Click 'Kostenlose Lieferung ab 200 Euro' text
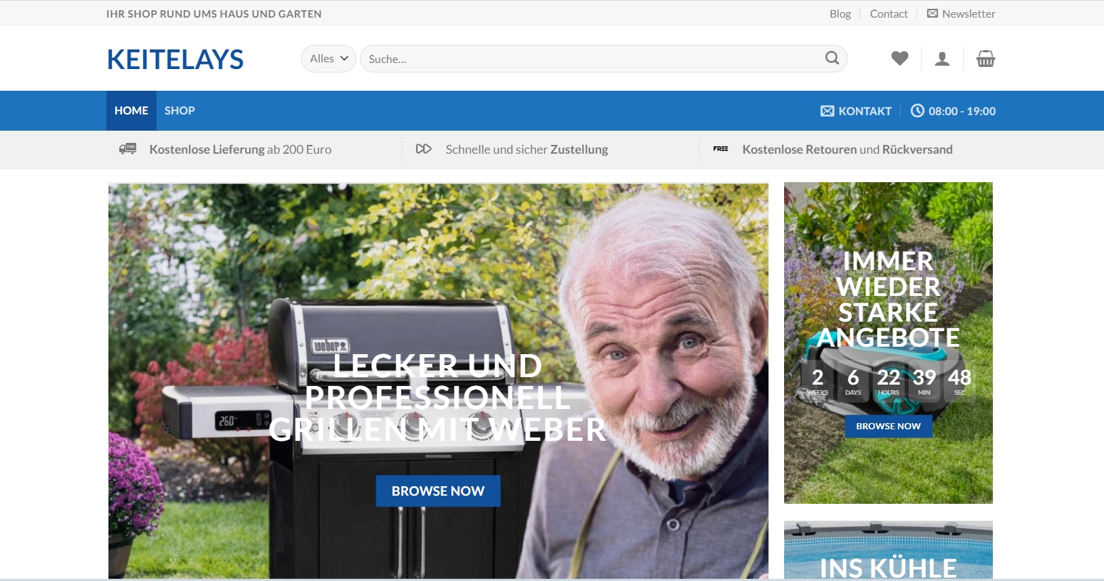 click(x=241, y=150)
